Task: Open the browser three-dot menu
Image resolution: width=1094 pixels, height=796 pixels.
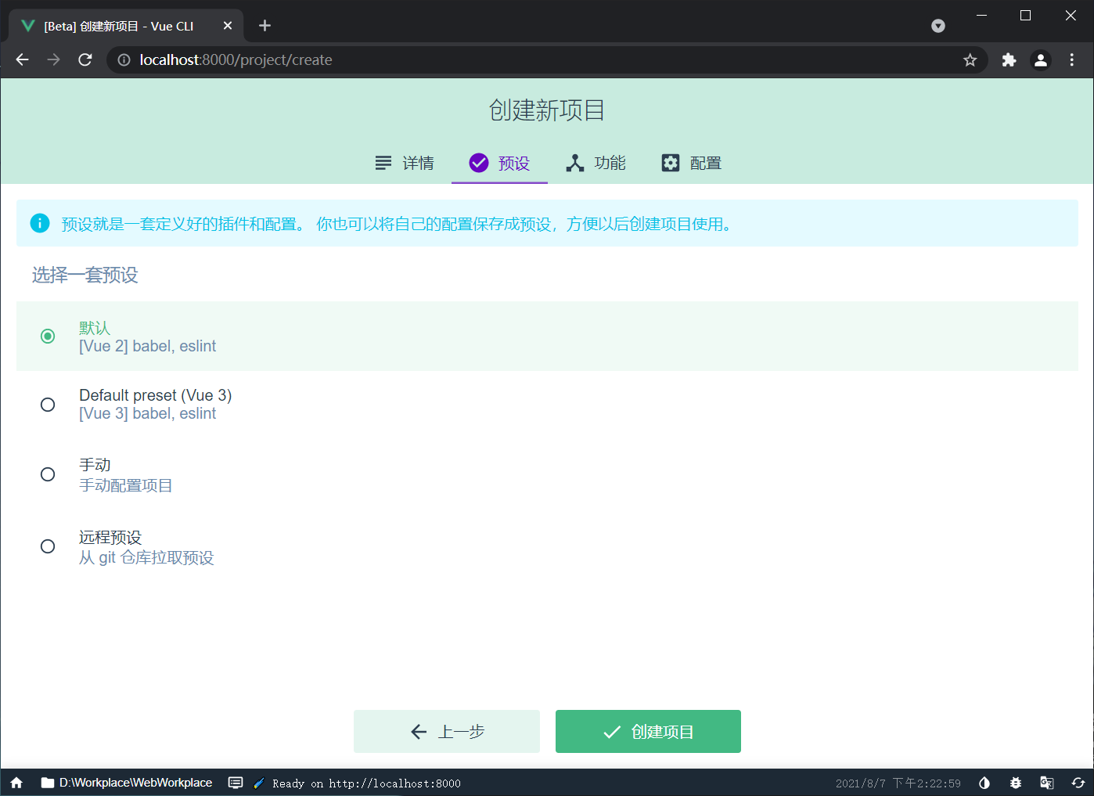Action: tap(1072, 60)
